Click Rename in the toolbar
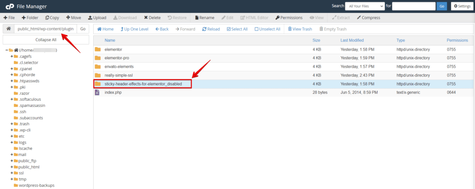 click(205, 18)
